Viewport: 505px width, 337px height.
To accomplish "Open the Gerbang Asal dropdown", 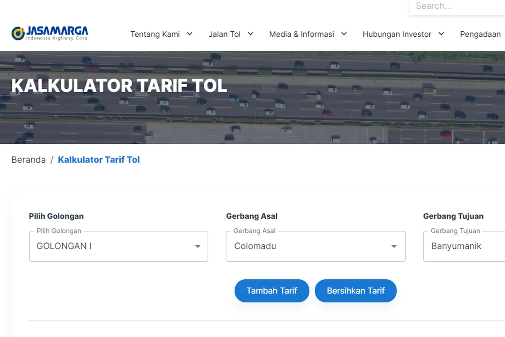I will (316, 246).
